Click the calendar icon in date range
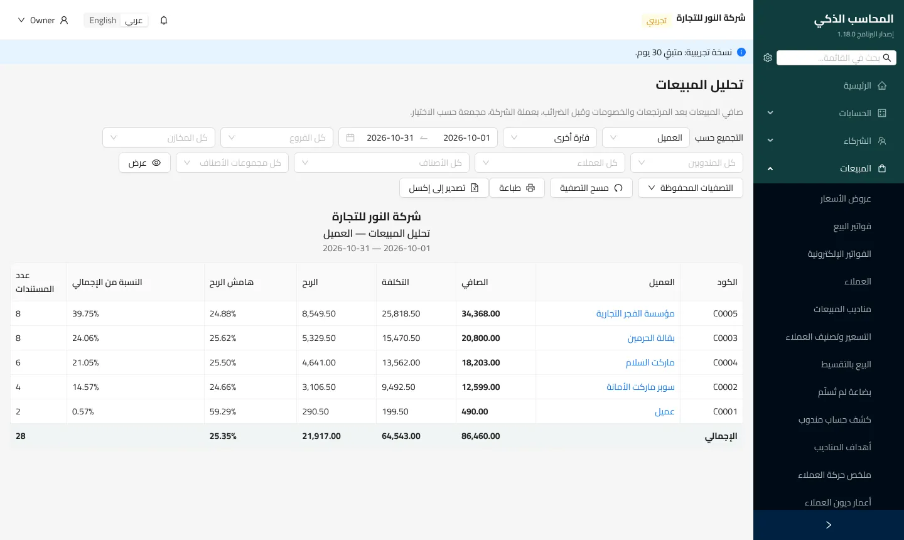The image size is (904, 540). (350, 138)
